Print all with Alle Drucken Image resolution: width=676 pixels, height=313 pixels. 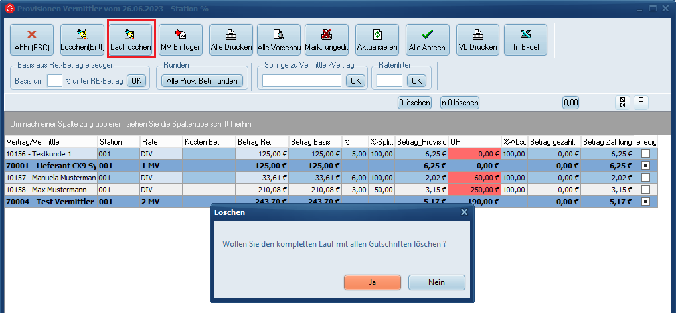[231, 40]
